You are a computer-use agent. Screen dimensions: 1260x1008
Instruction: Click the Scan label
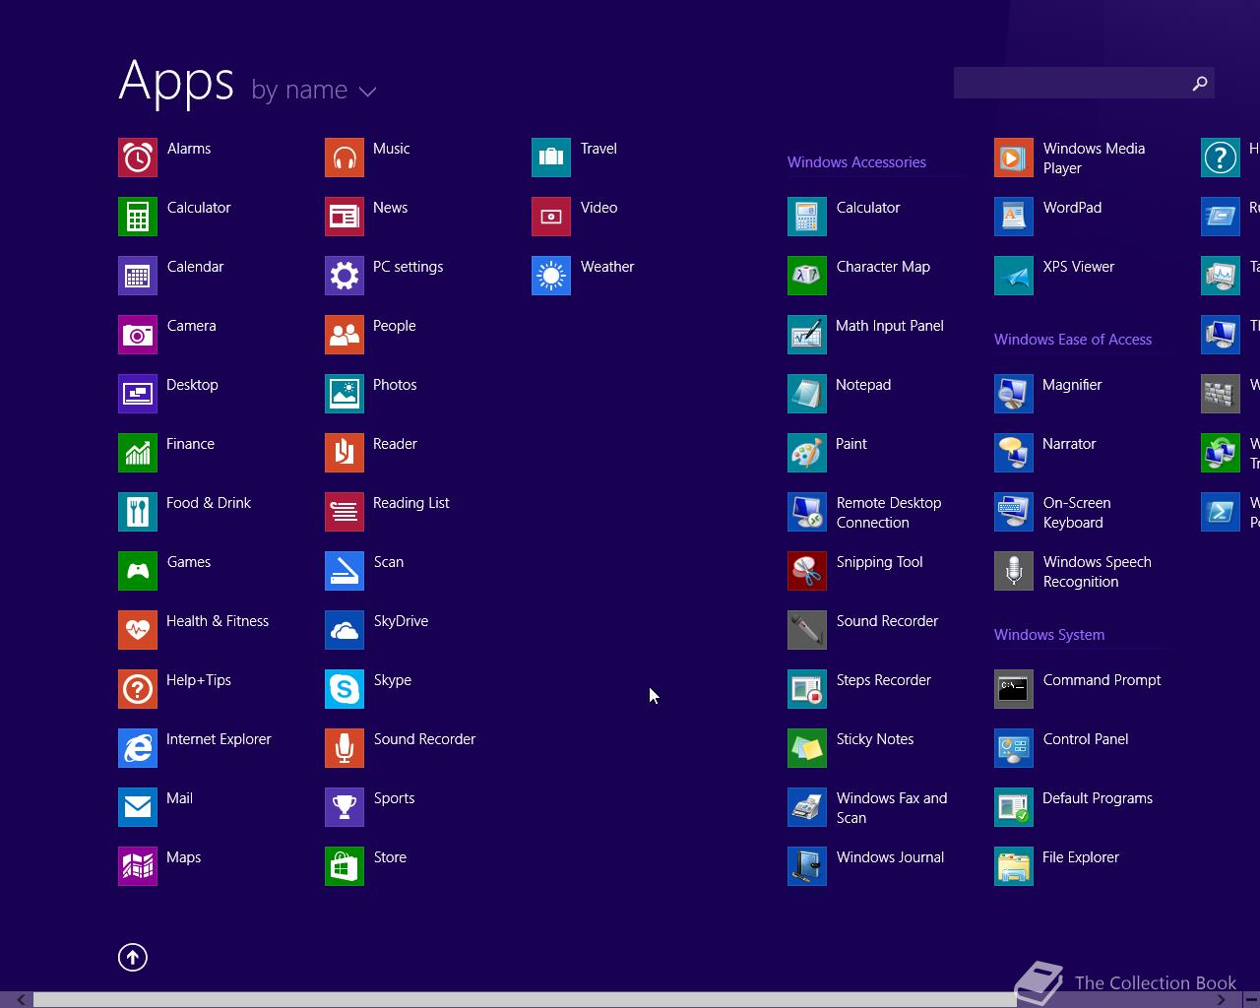[389, 562]
